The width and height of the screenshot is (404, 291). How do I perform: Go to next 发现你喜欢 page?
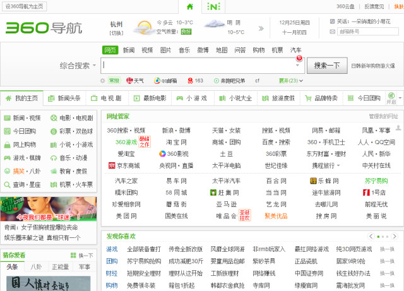click(395, 236)
